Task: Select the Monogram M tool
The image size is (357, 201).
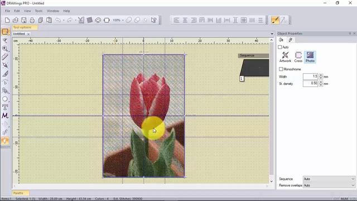Action: [x=5, y=116]
